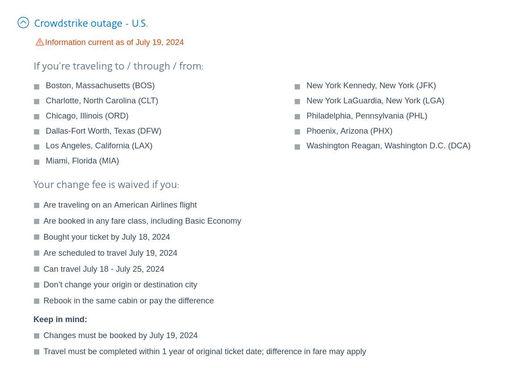Click the Chicago, Illinois (ORD) entry

point(87,116)
